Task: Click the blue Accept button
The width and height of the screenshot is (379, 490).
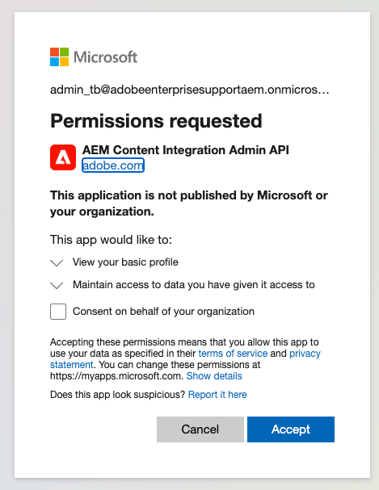Action: pyautogui.click(x=291, y=429)
